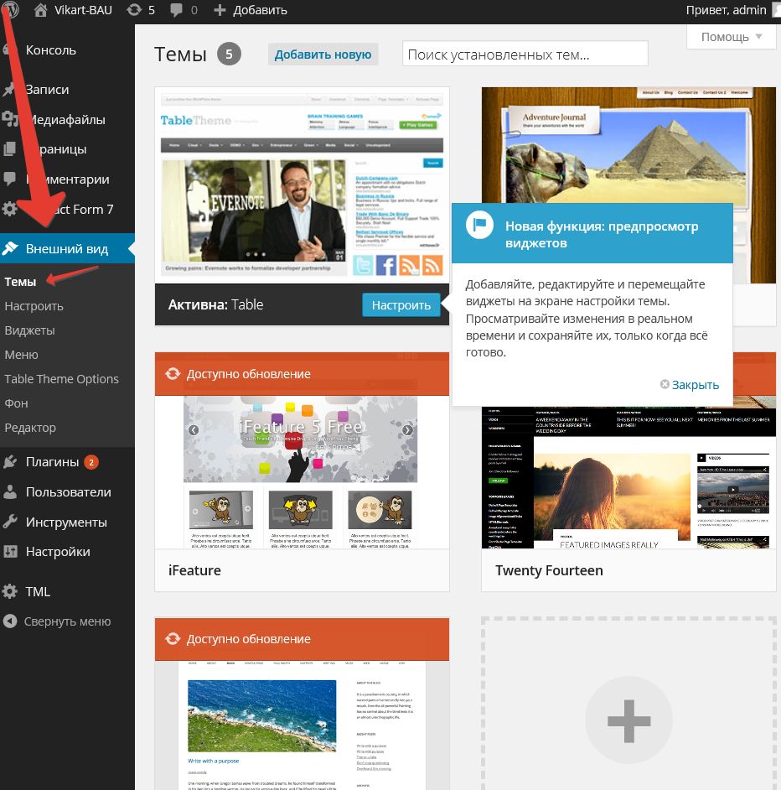This screenshot has width=781, height=790.
Task: Select Table Theme Options submenu item
Action: click(61, 379)
